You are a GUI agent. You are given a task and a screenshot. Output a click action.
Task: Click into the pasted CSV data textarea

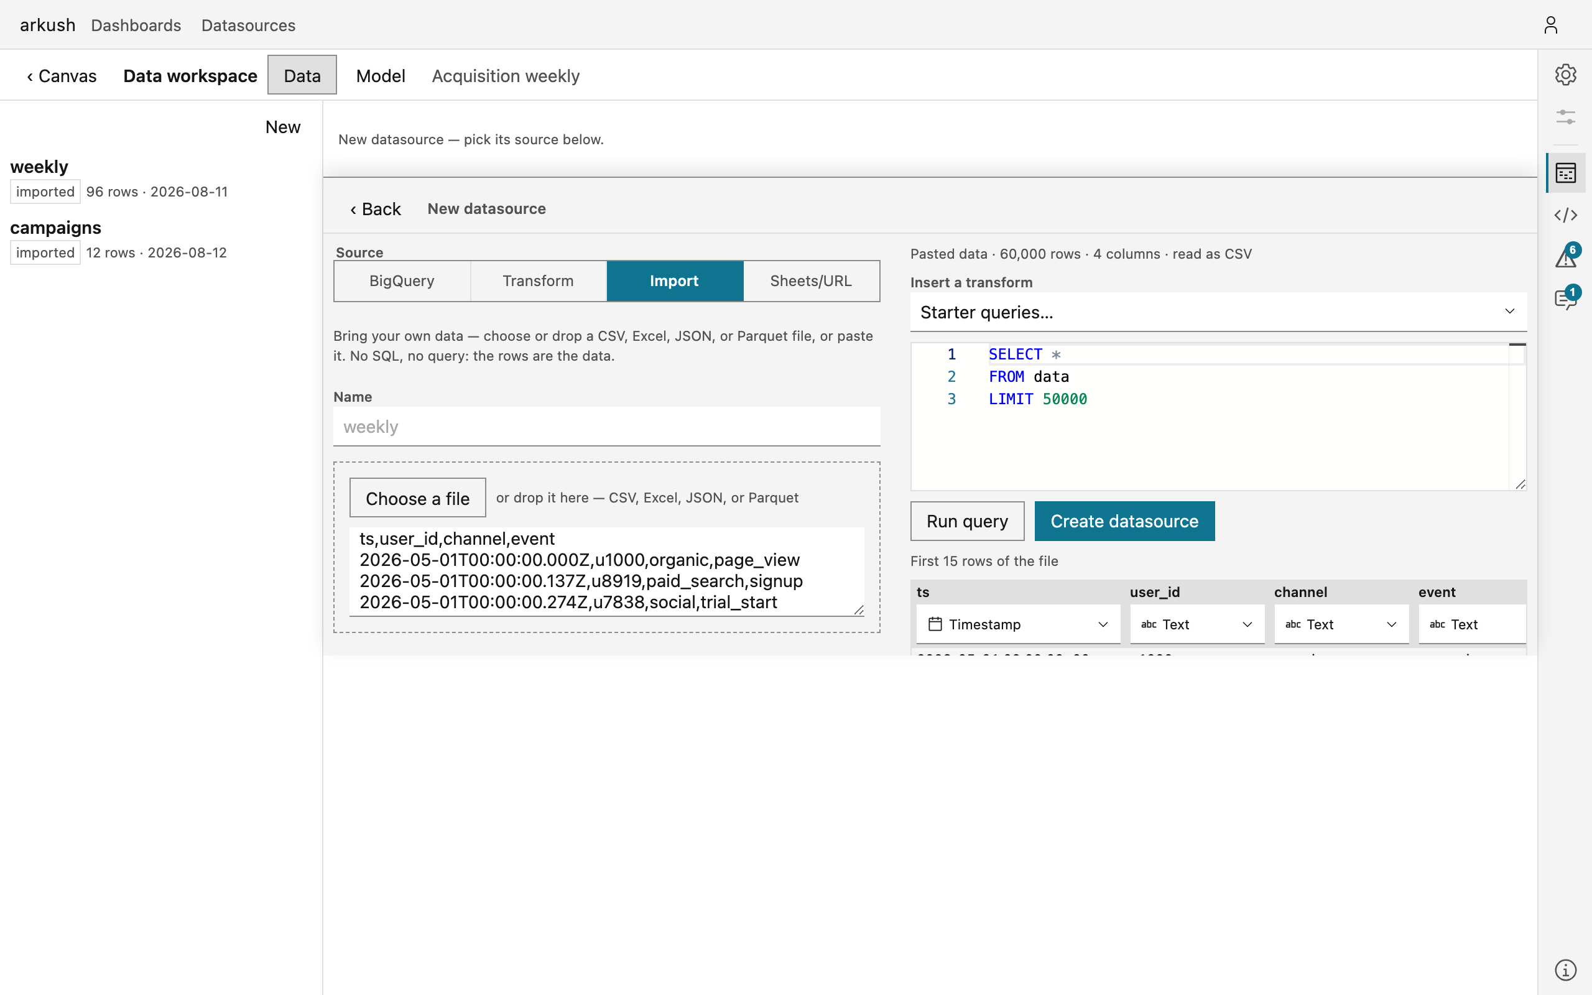pos(606,572)
